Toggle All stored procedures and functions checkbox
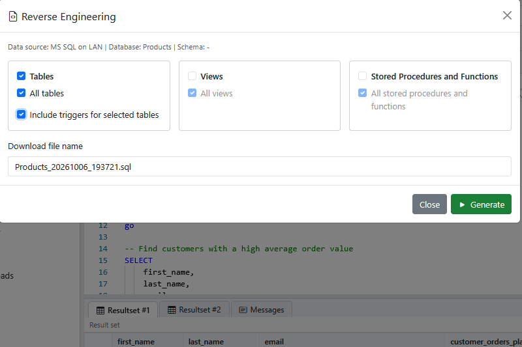Viewport: 522px width, 347px height. [x=363, y=93]
